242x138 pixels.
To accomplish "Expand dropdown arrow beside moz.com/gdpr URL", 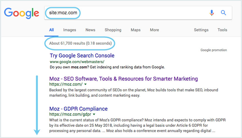I will [94, 114].
